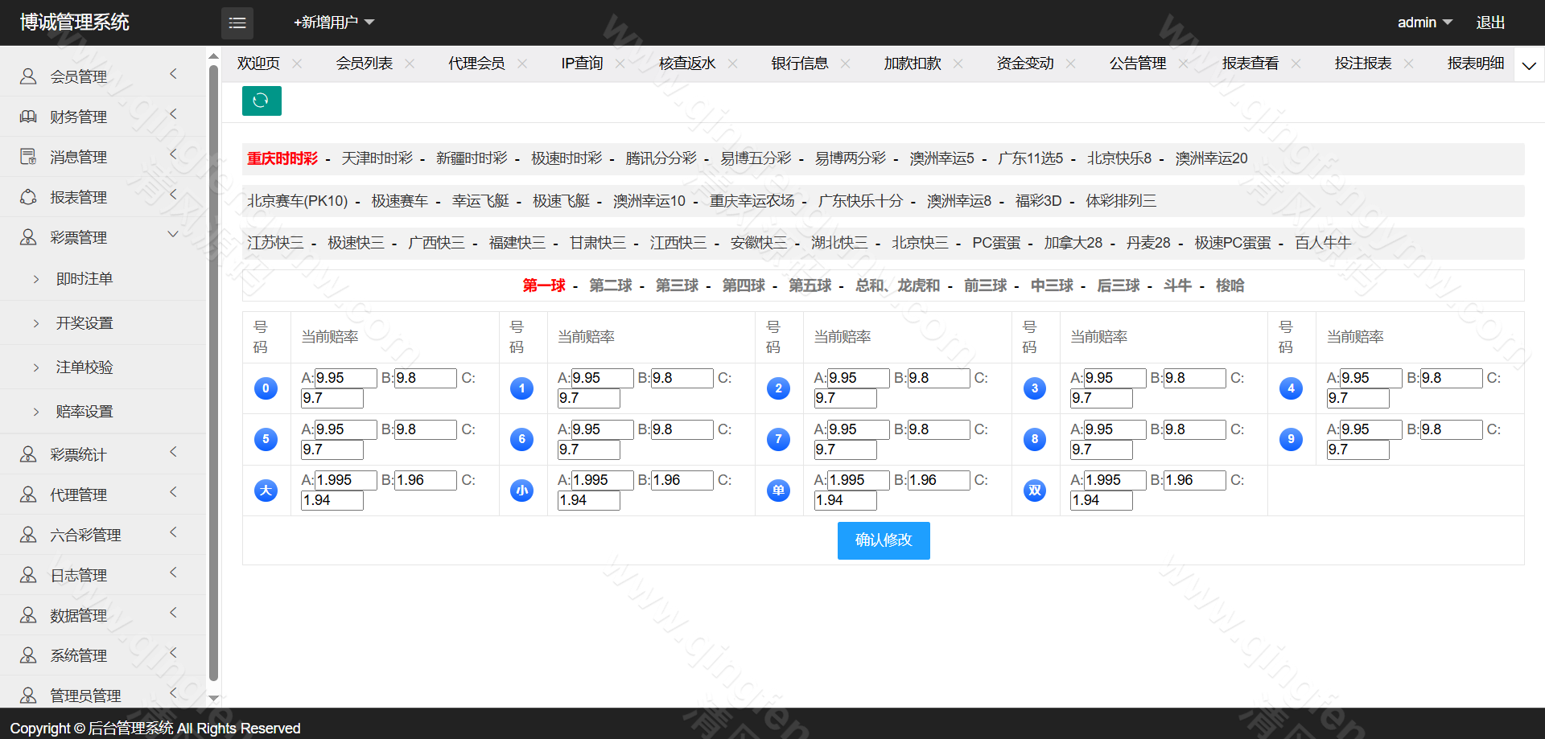Screen dimensions: 1545x739
Task: Click the 报表管理 icon in sidebar
Action: [x=28, y=197]
